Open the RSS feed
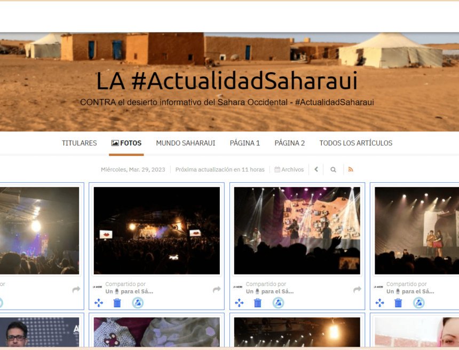The height and width of the screenshot is (350, 459). click(x=351, y=169)
